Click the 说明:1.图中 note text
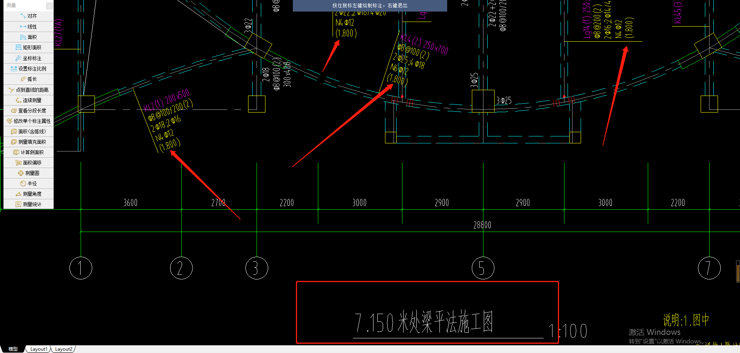 [686, 320]
